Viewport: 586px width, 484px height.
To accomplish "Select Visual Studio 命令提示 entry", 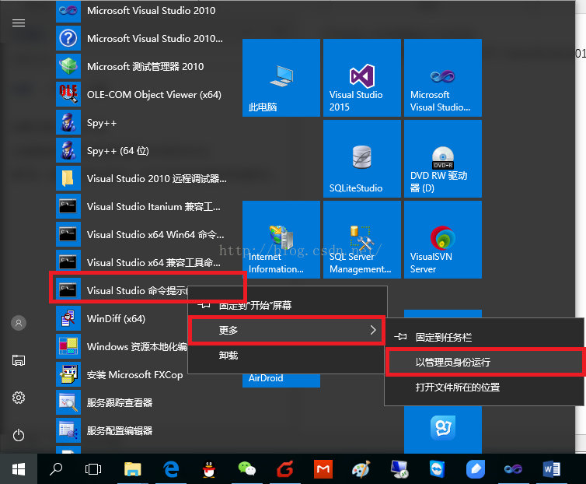I will point(121,290).
